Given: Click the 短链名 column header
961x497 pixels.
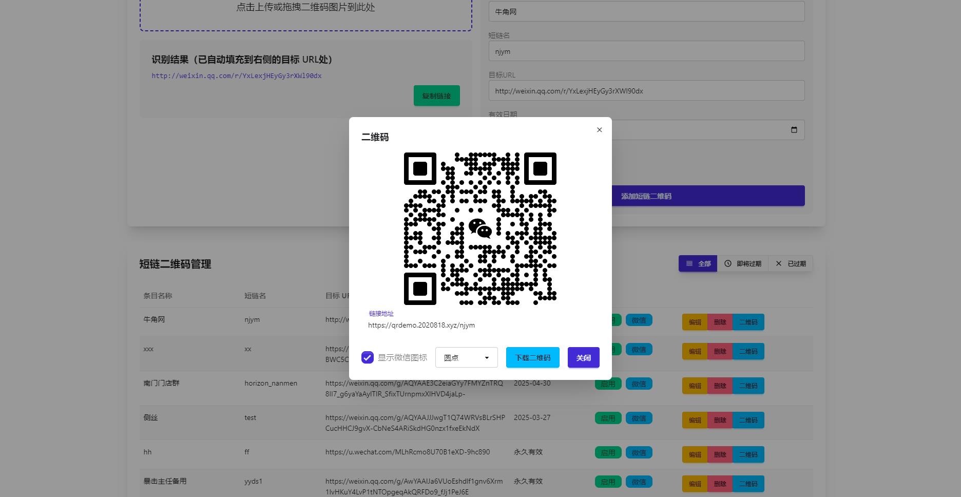Looking at the screenshot, I should click(255, 296).
